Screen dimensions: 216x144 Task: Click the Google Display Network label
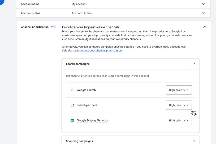pos(92,120)
